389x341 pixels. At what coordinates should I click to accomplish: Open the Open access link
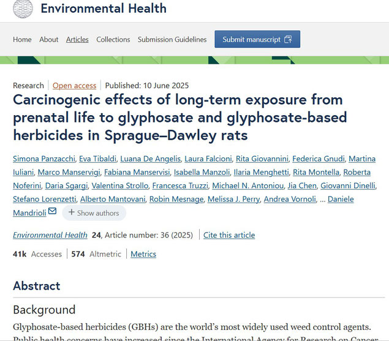74,86
